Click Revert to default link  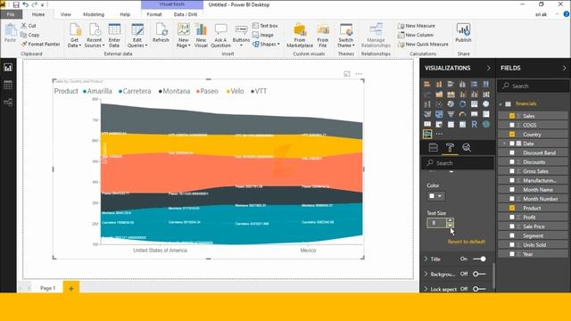point(466,242)
